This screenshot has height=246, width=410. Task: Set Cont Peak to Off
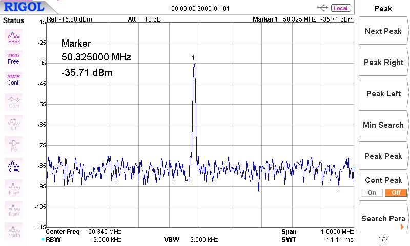396,193
